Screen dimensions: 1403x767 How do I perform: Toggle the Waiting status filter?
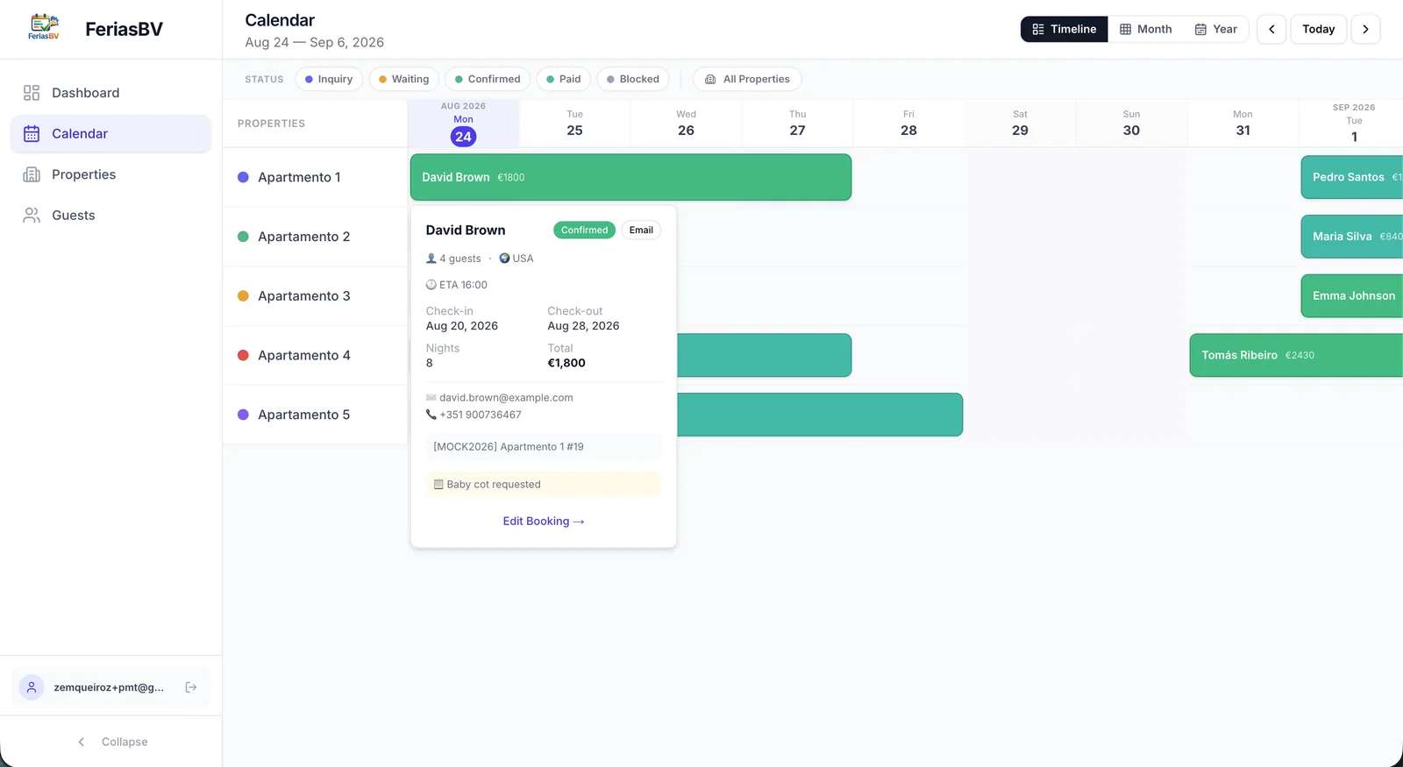pyautogui.click(x=404, y=79)
